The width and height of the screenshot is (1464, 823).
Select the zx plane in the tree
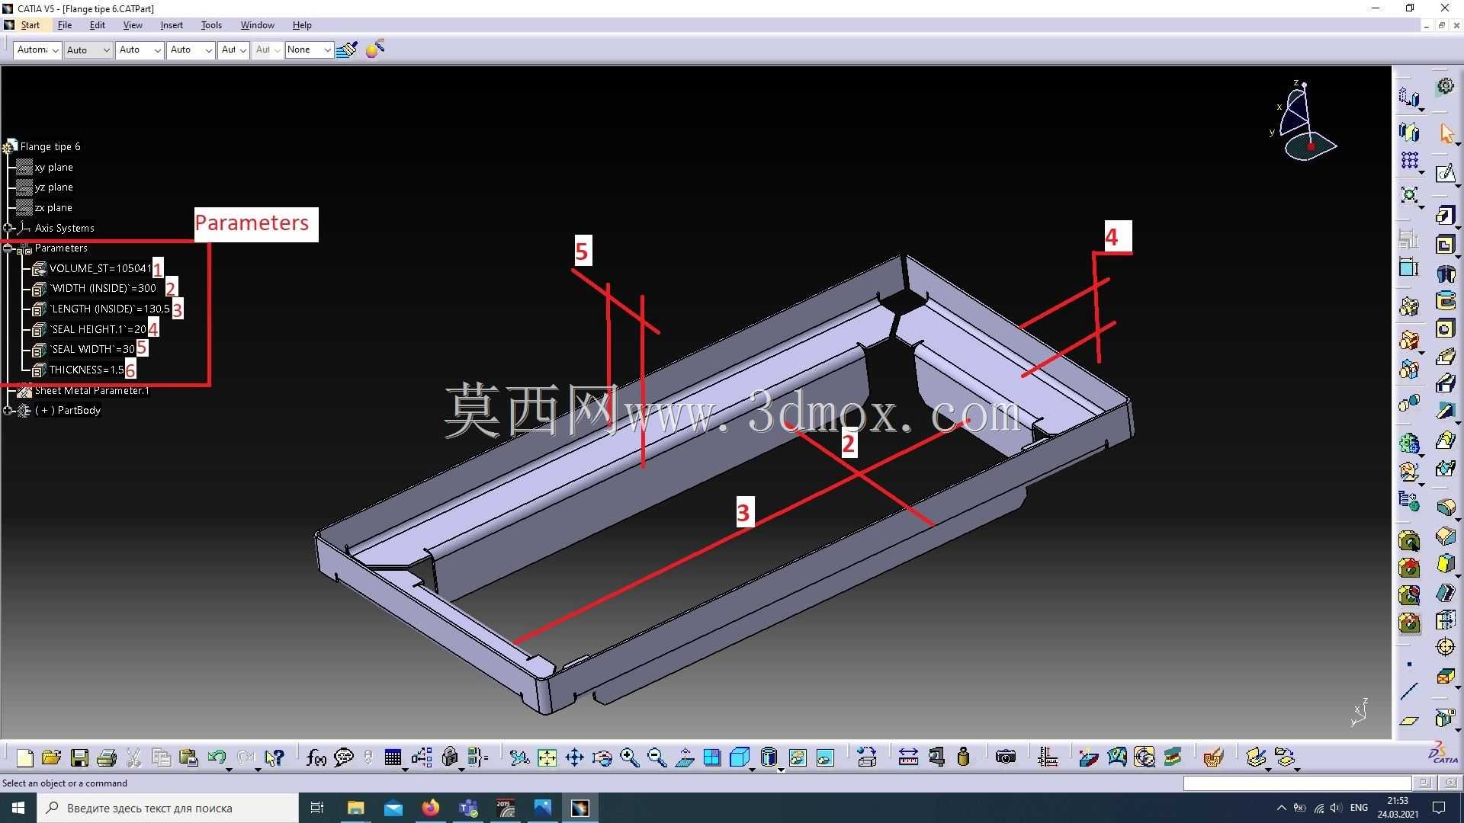click(53, 207)
